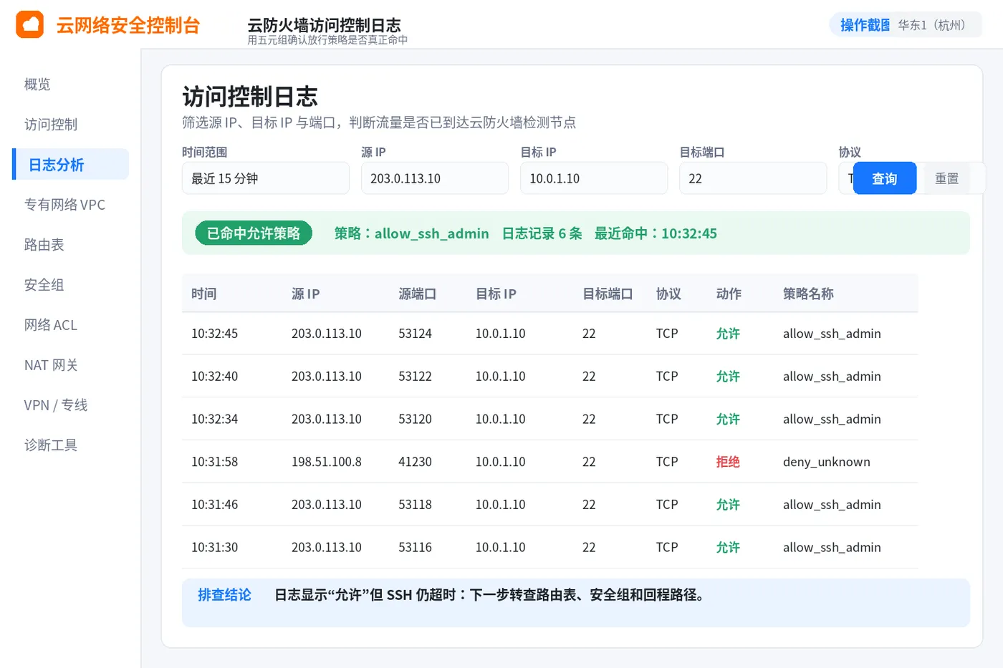Click the orange cloud logo icon
1003x668 pixels.
tap(29, 25)
